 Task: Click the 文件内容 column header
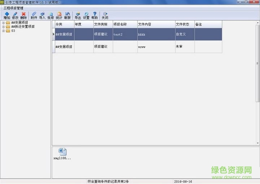click(156, 24)
